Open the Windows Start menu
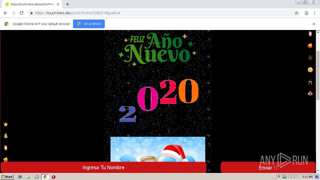Screen dimensions: 320x180 7,177
